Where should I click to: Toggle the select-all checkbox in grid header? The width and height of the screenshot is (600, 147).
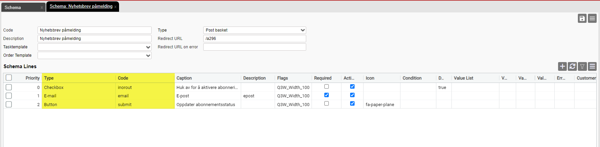click(x=9, y=78)
